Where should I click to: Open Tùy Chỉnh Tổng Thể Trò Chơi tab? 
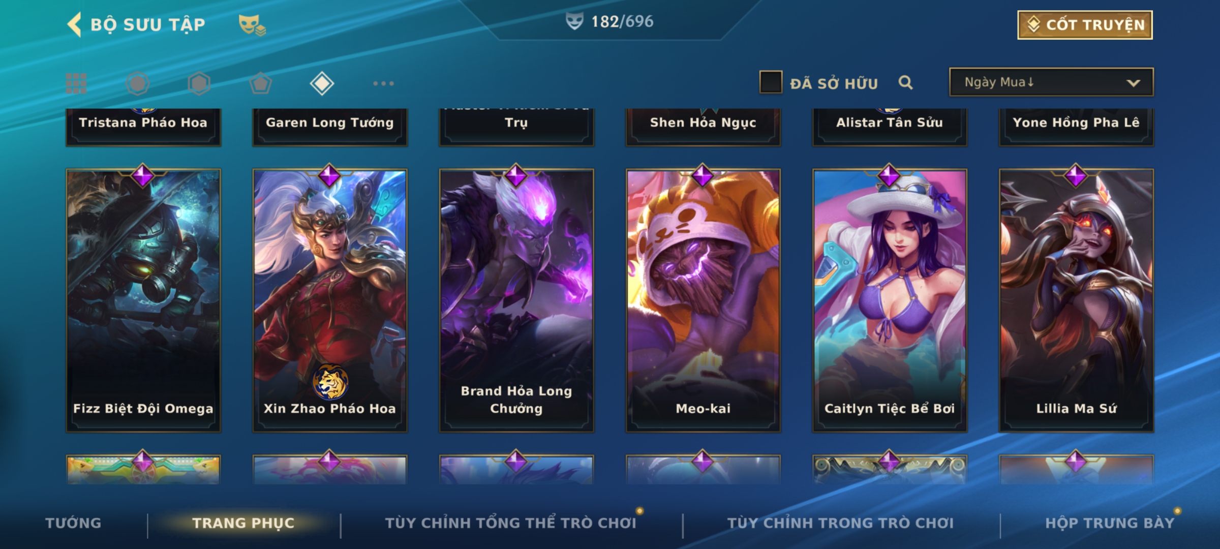pos(511,523)
